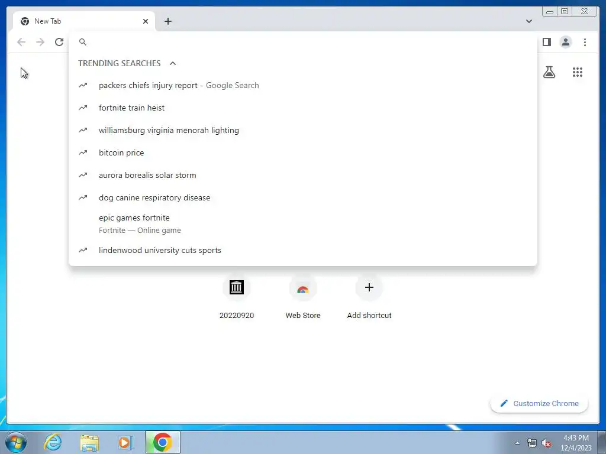Open the taskbar clock and date
606x454 pixels.
(x=576, y=443)
